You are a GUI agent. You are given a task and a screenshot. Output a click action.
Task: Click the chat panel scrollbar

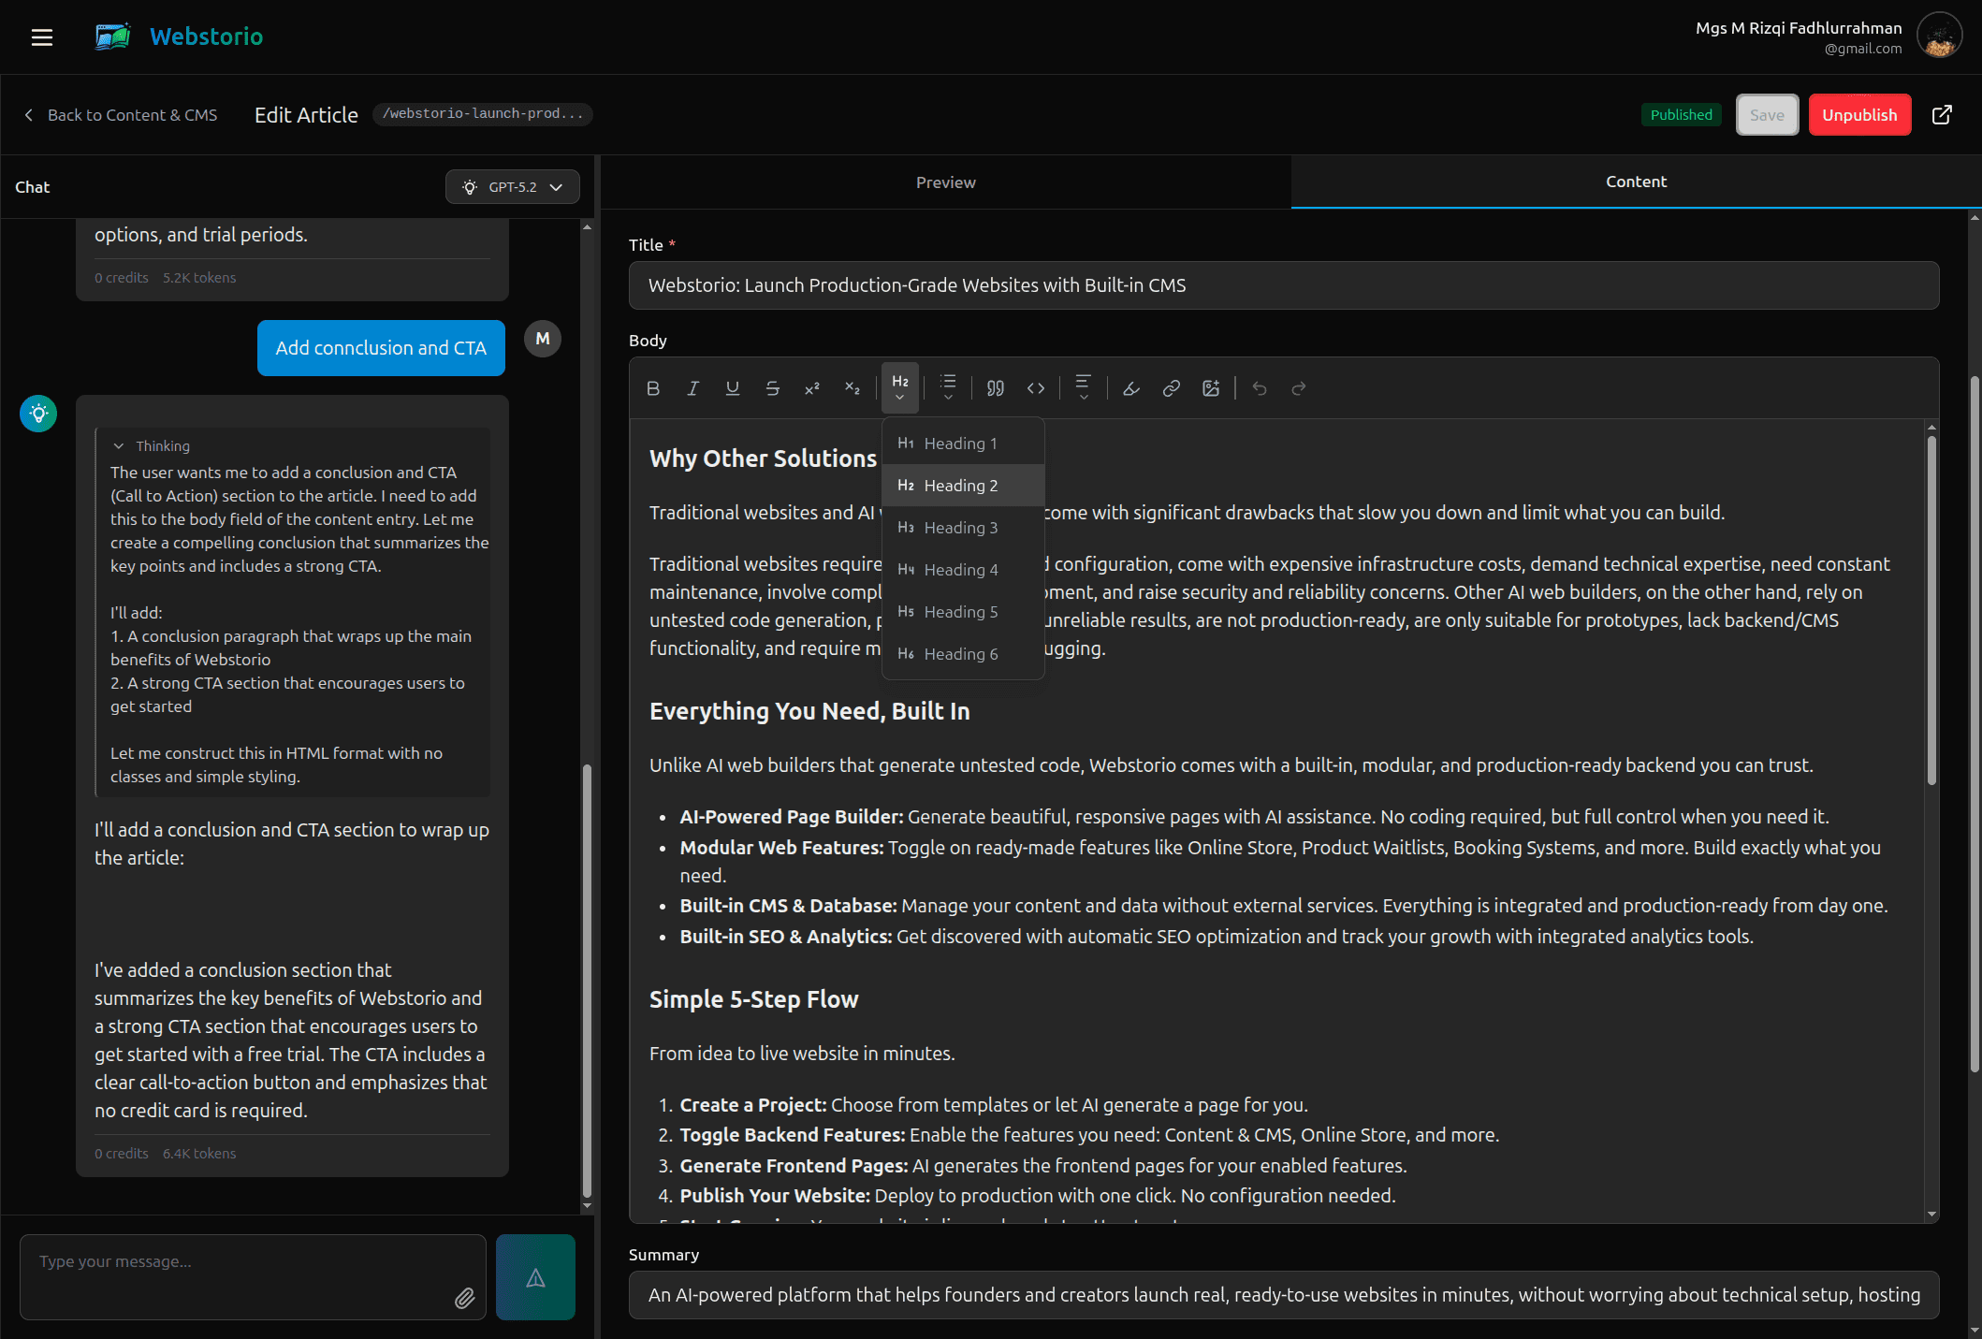point(587,981)
